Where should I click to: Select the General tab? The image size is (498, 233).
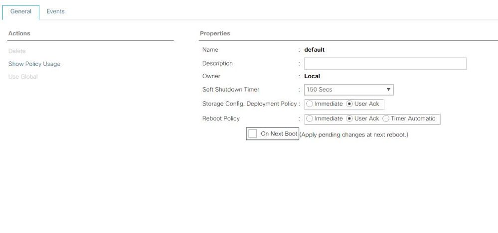tap(21, 12)
